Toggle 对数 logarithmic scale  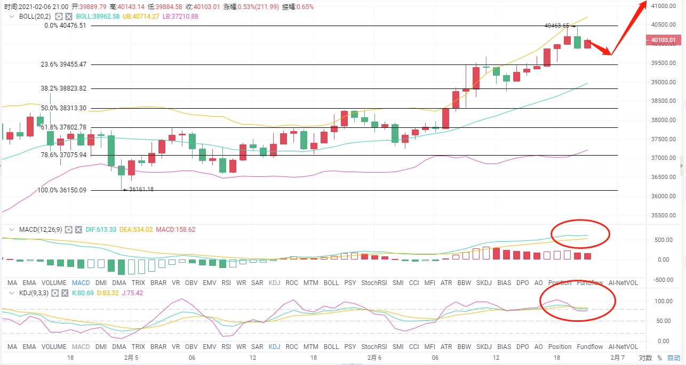(x=645, y=358)
